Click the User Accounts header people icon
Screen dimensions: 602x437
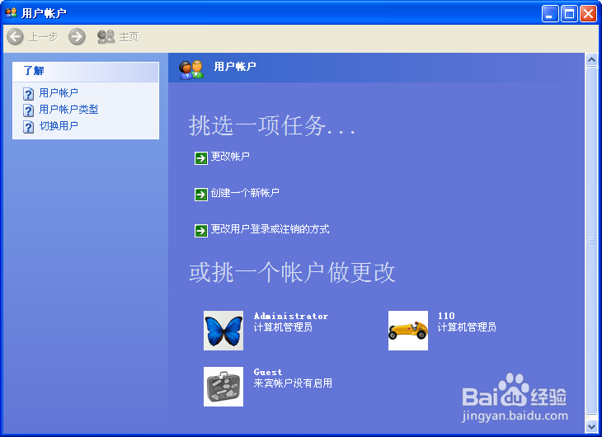coord(190,69)
